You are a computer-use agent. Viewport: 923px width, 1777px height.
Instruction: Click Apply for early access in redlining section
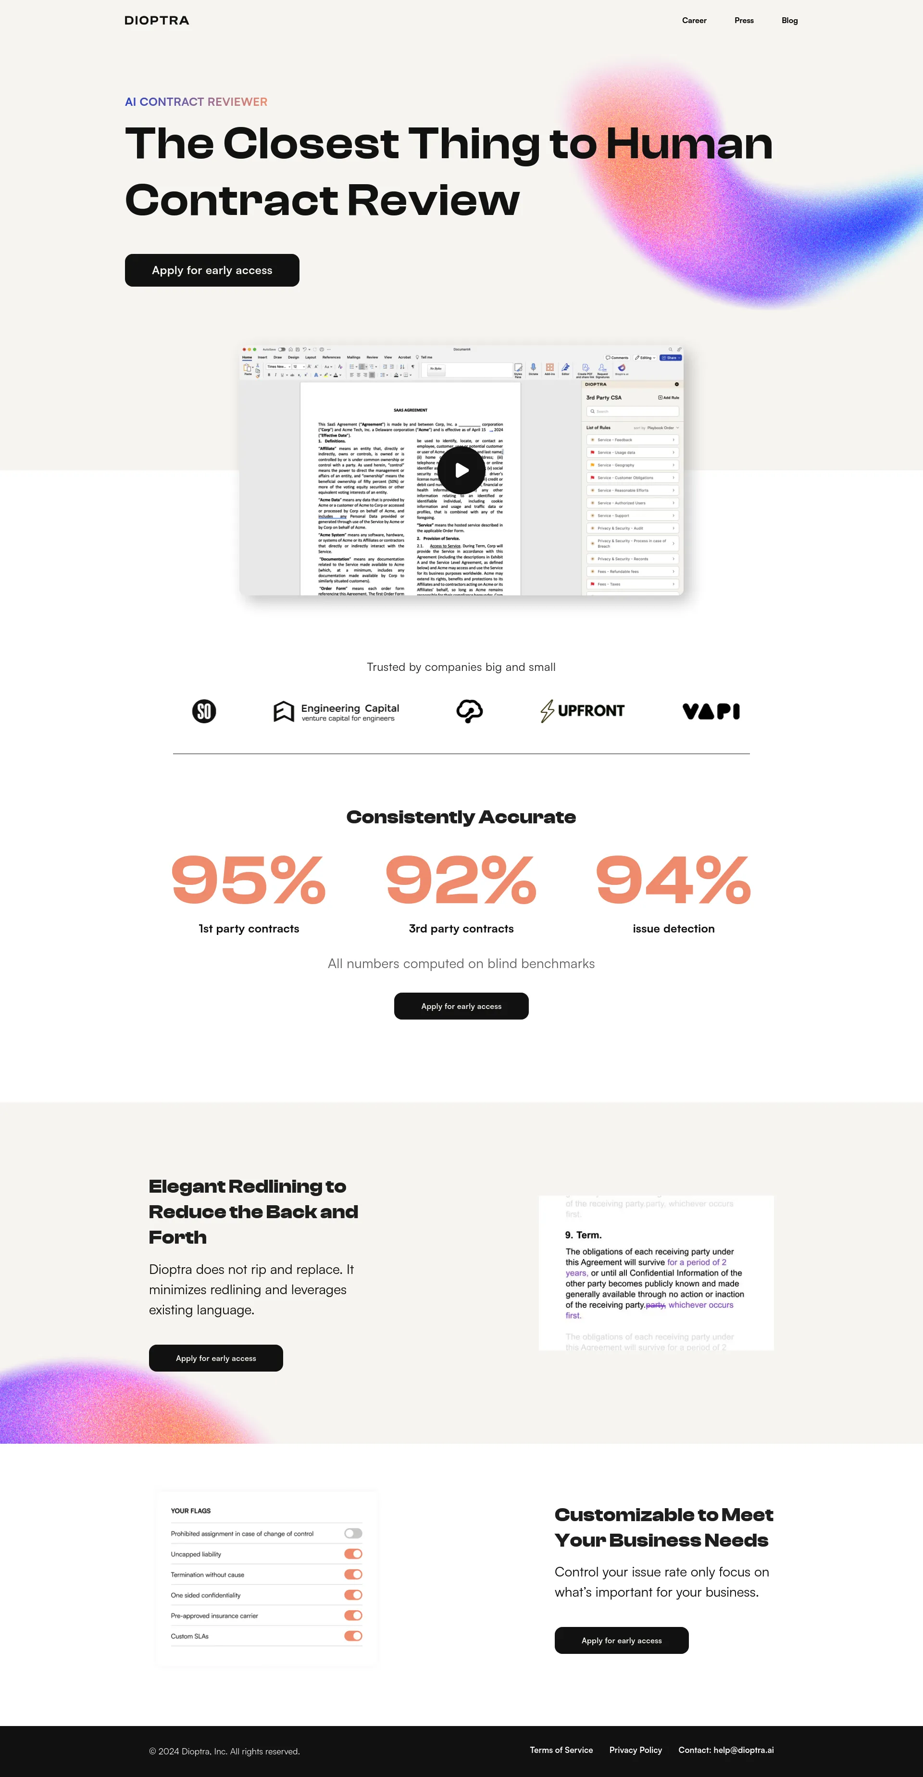pyautogui.click(x=216, y=1359)
